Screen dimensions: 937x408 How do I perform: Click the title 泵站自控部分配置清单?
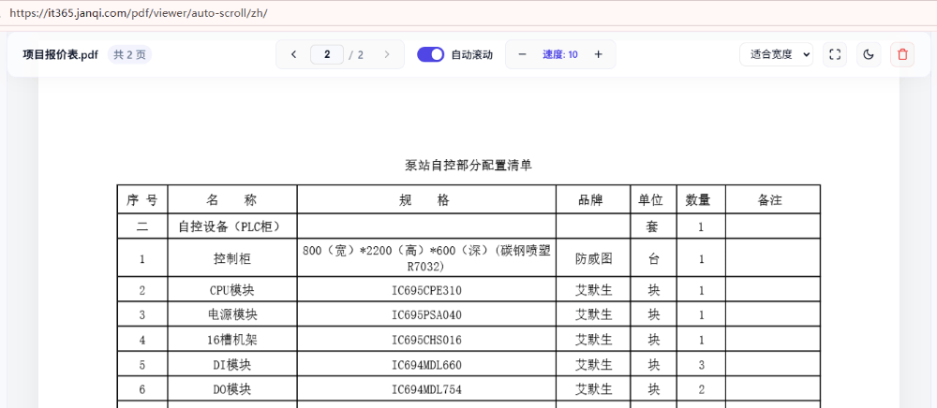[x=468, y=166]
